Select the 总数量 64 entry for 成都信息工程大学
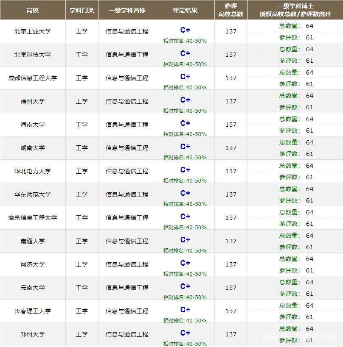The height and width of the screenshot is (347, 343). [296, 72]
